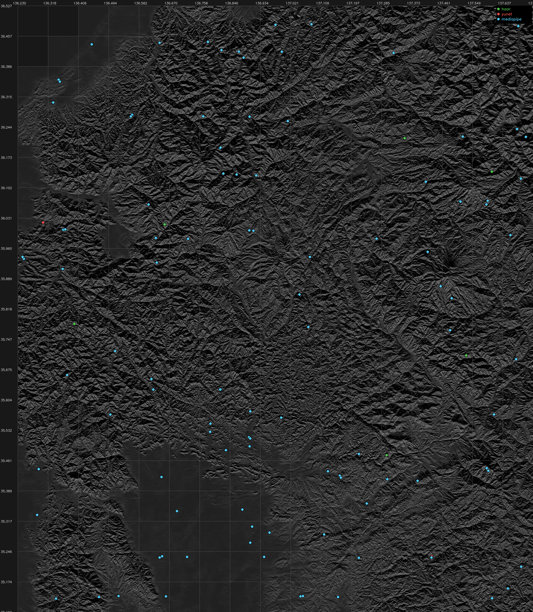Click the 136.670 longitude axis label
This screenshot has width=533, height=612.
[x=171, y=3]
